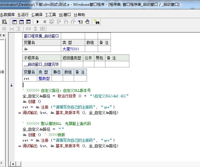Click the 大漠72311 type link
Image resolution: width=200 pixels, height=167 pixels.
point(71,49)
